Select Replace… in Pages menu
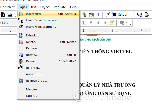The image size is (152, 109). [48, 48]
